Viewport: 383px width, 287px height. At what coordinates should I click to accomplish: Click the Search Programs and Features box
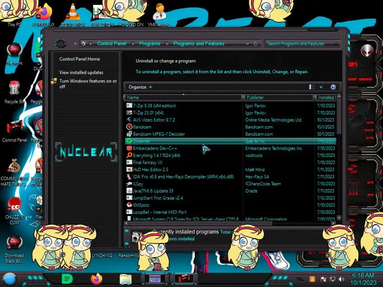click(x=303, y=44)
